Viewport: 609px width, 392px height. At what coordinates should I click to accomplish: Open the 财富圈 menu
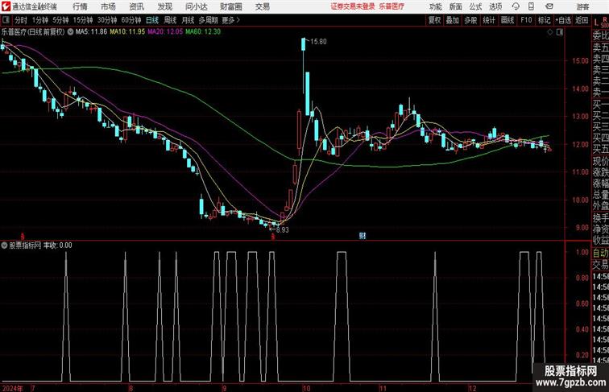pos(230,6)
